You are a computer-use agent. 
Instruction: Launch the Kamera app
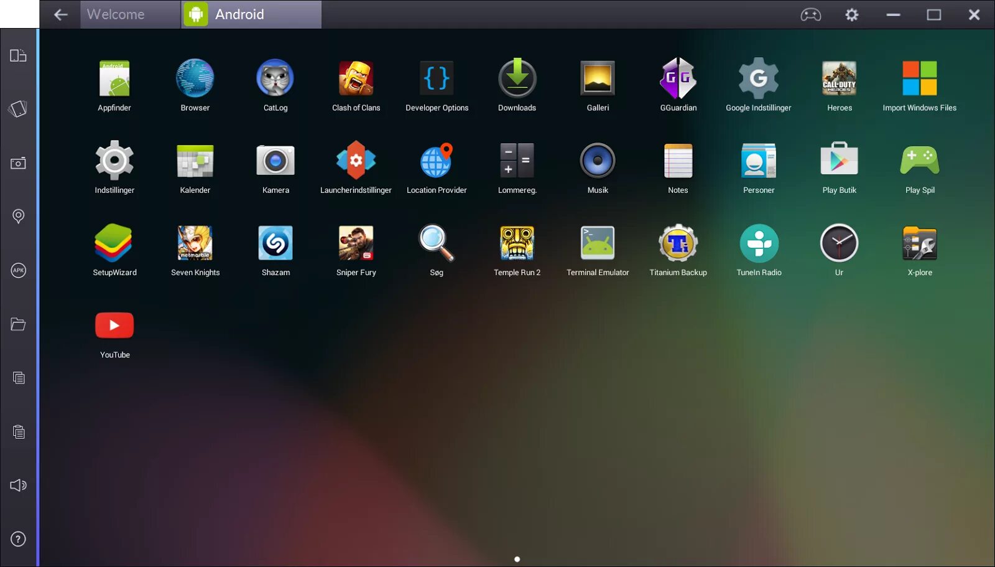pyautogui.click(x=275, y=161)
